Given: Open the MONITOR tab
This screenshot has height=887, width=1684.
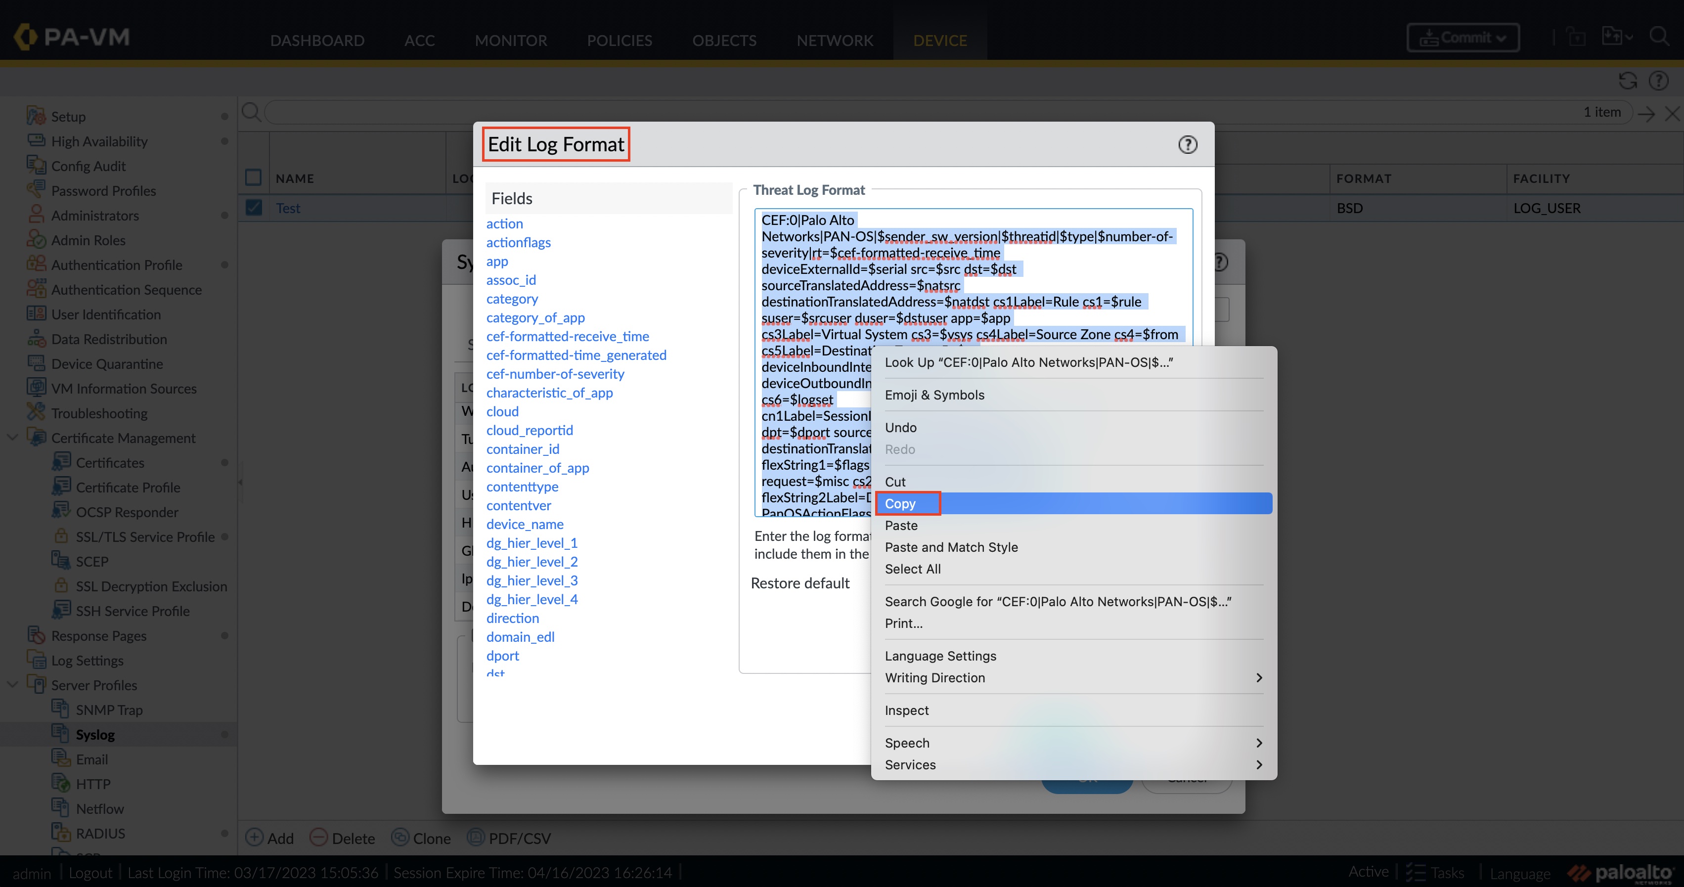Looking at the screenshot, I should point(511,40).
